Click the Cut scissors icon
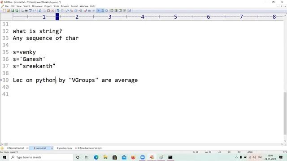This screenshot has height=161, width=287. pyautogui.click(x=40, y=11)
